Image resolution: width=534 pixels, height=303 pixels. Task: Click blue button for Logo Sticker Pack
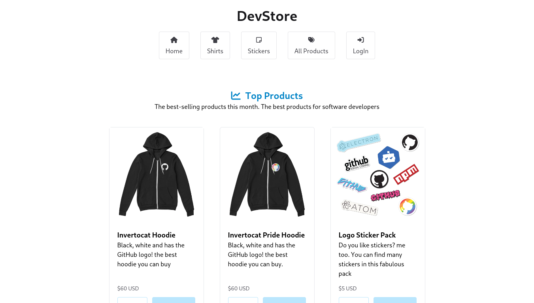tap(395, 300)
